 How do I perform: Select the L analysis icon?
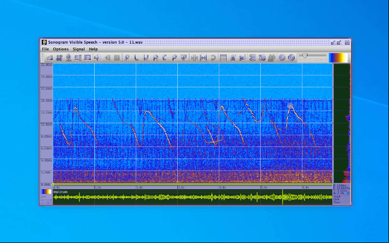[x=136, y=58]
